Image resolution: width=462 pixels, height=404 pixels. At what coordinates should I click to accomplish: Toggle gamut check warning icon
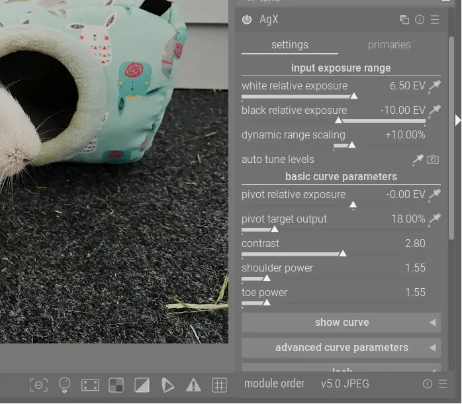pyautogui.click(x=193, y=385)
